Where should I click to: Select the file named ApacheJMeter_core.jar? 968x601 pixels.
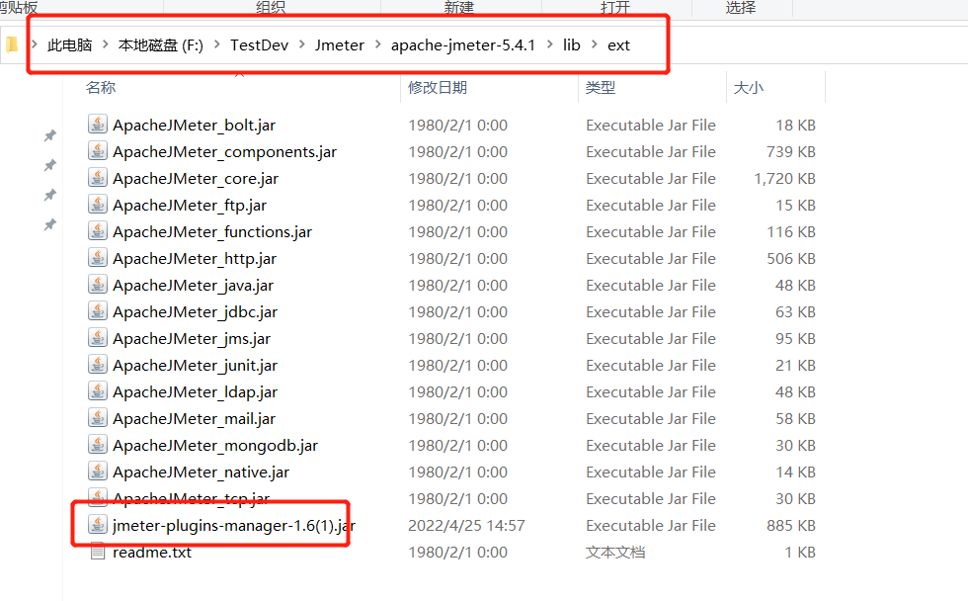[196, 179]
